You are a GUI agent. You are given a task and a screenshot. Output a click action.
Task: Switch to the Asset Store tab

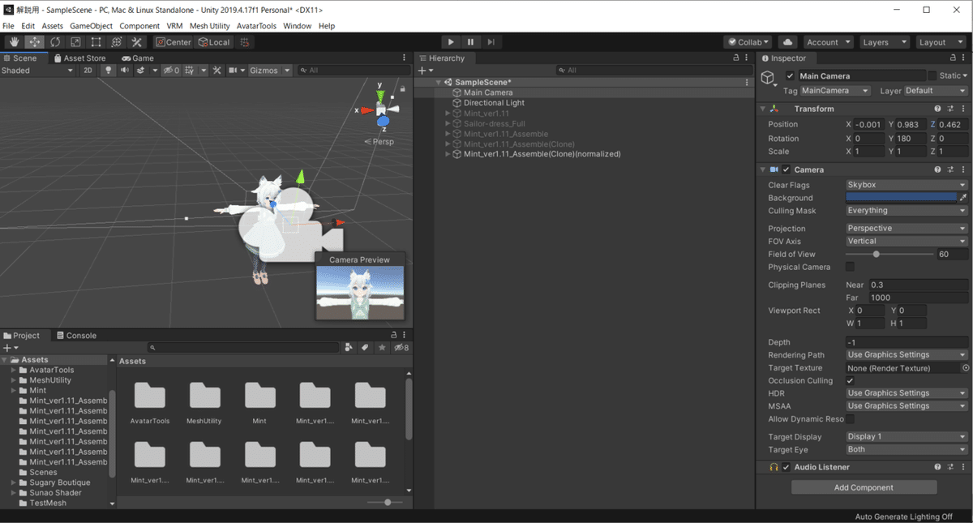coord(79,58)
